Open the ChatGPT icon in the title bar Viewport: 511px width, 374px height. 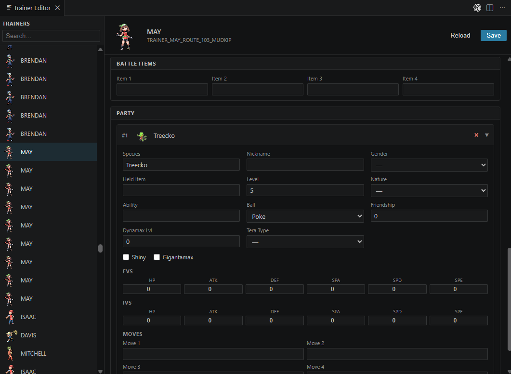(477, 8)
